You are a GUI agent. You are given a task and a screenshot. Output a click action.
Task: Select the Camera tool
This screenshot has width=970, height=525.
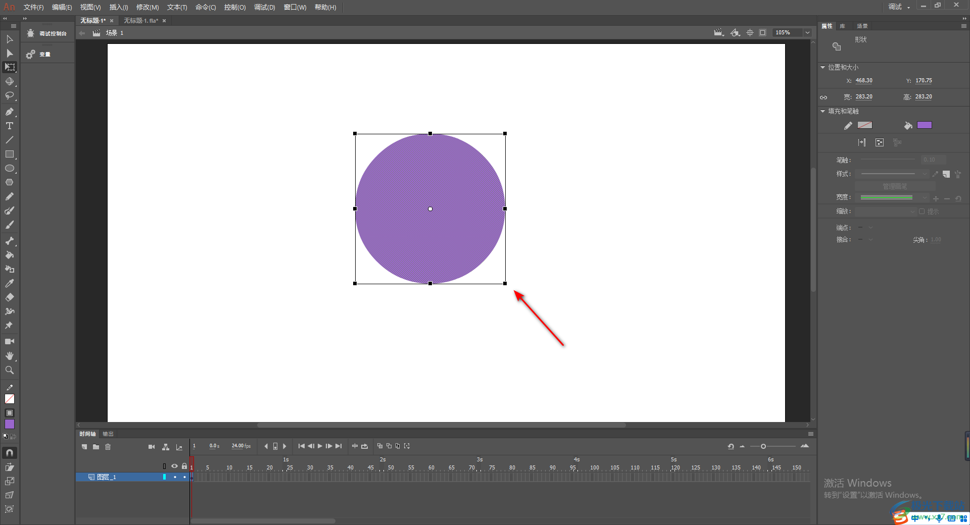[10, 342]
